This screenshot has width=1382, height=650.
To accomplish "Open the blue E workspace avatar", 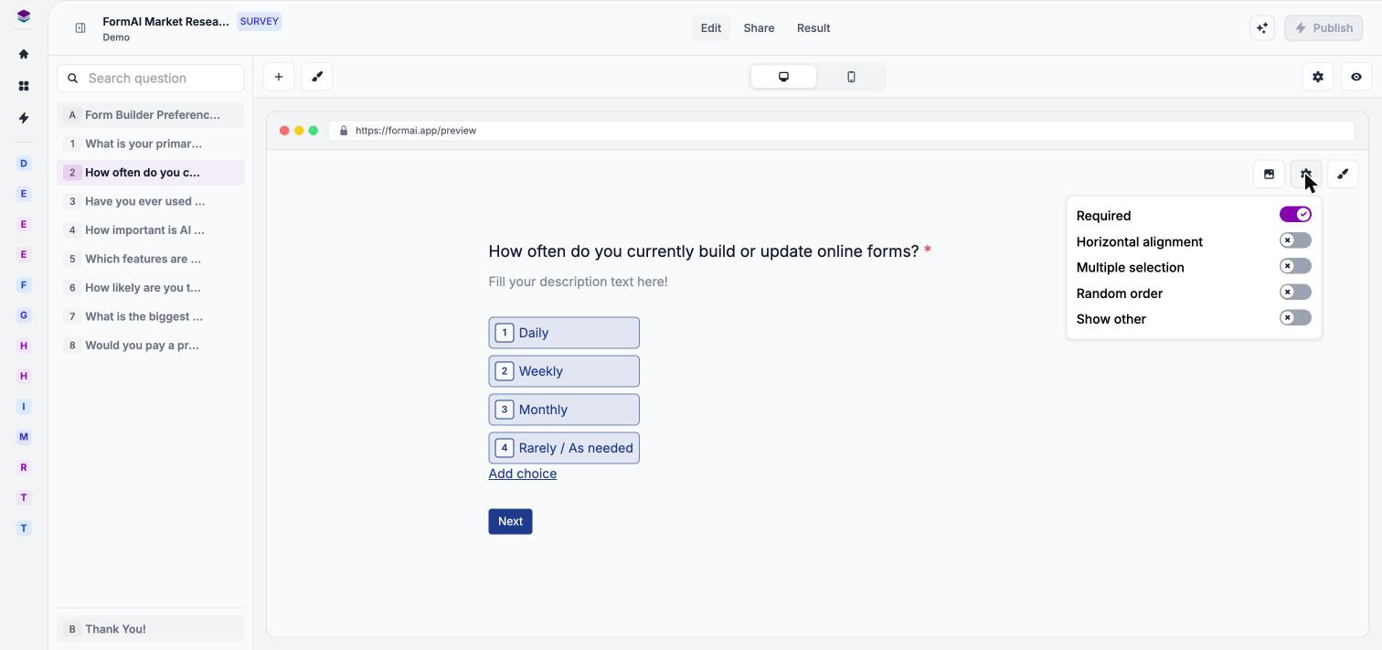I will pos(24,194).
